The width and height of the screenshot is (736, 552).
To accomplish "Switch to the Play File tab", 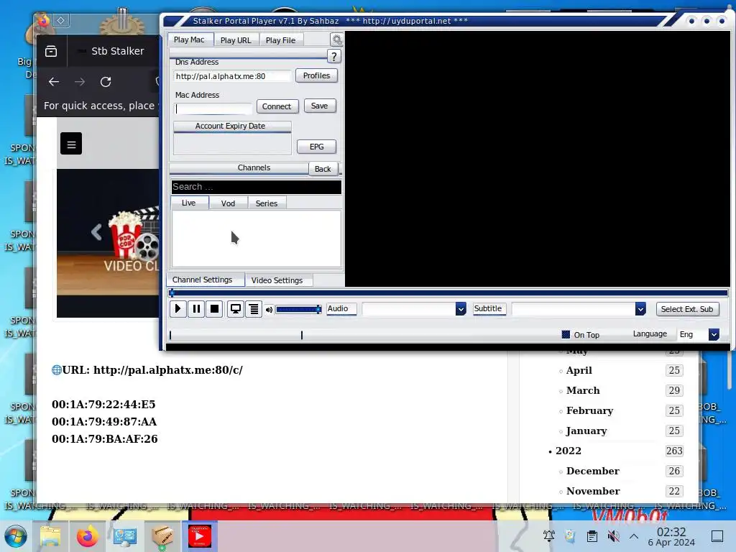I will 281,40.
